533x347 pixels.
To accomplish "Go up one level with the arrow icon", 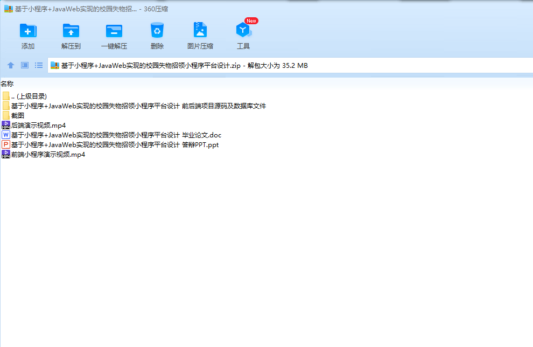I will pyautogui.click(x=11, y=65).
